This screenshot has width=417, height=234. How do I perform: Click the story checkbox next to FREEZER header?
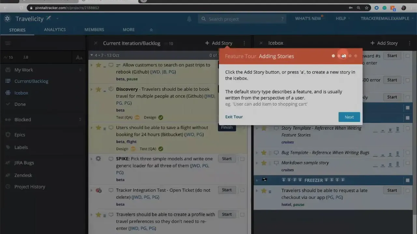coord(408,180)
